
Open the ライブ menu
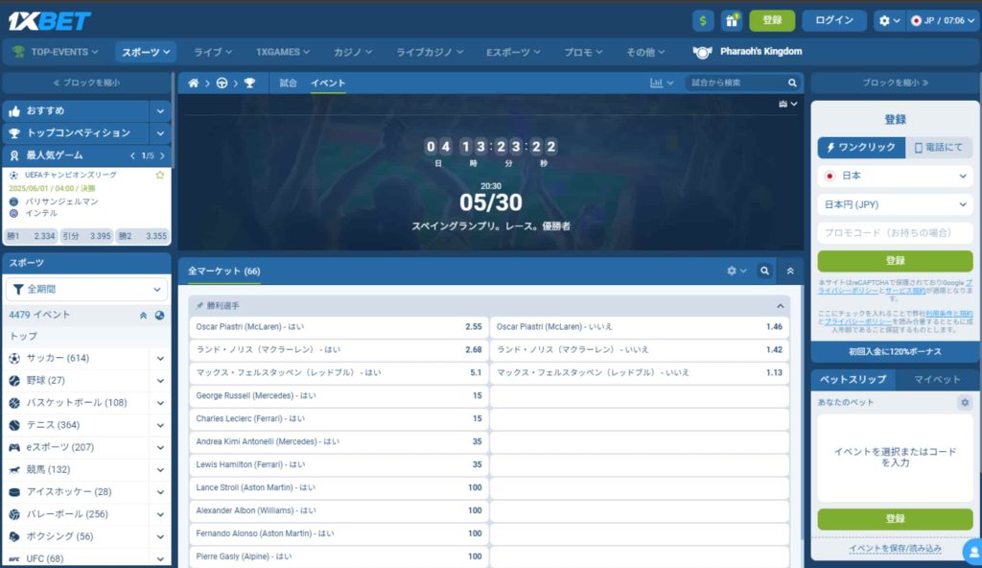212,52
